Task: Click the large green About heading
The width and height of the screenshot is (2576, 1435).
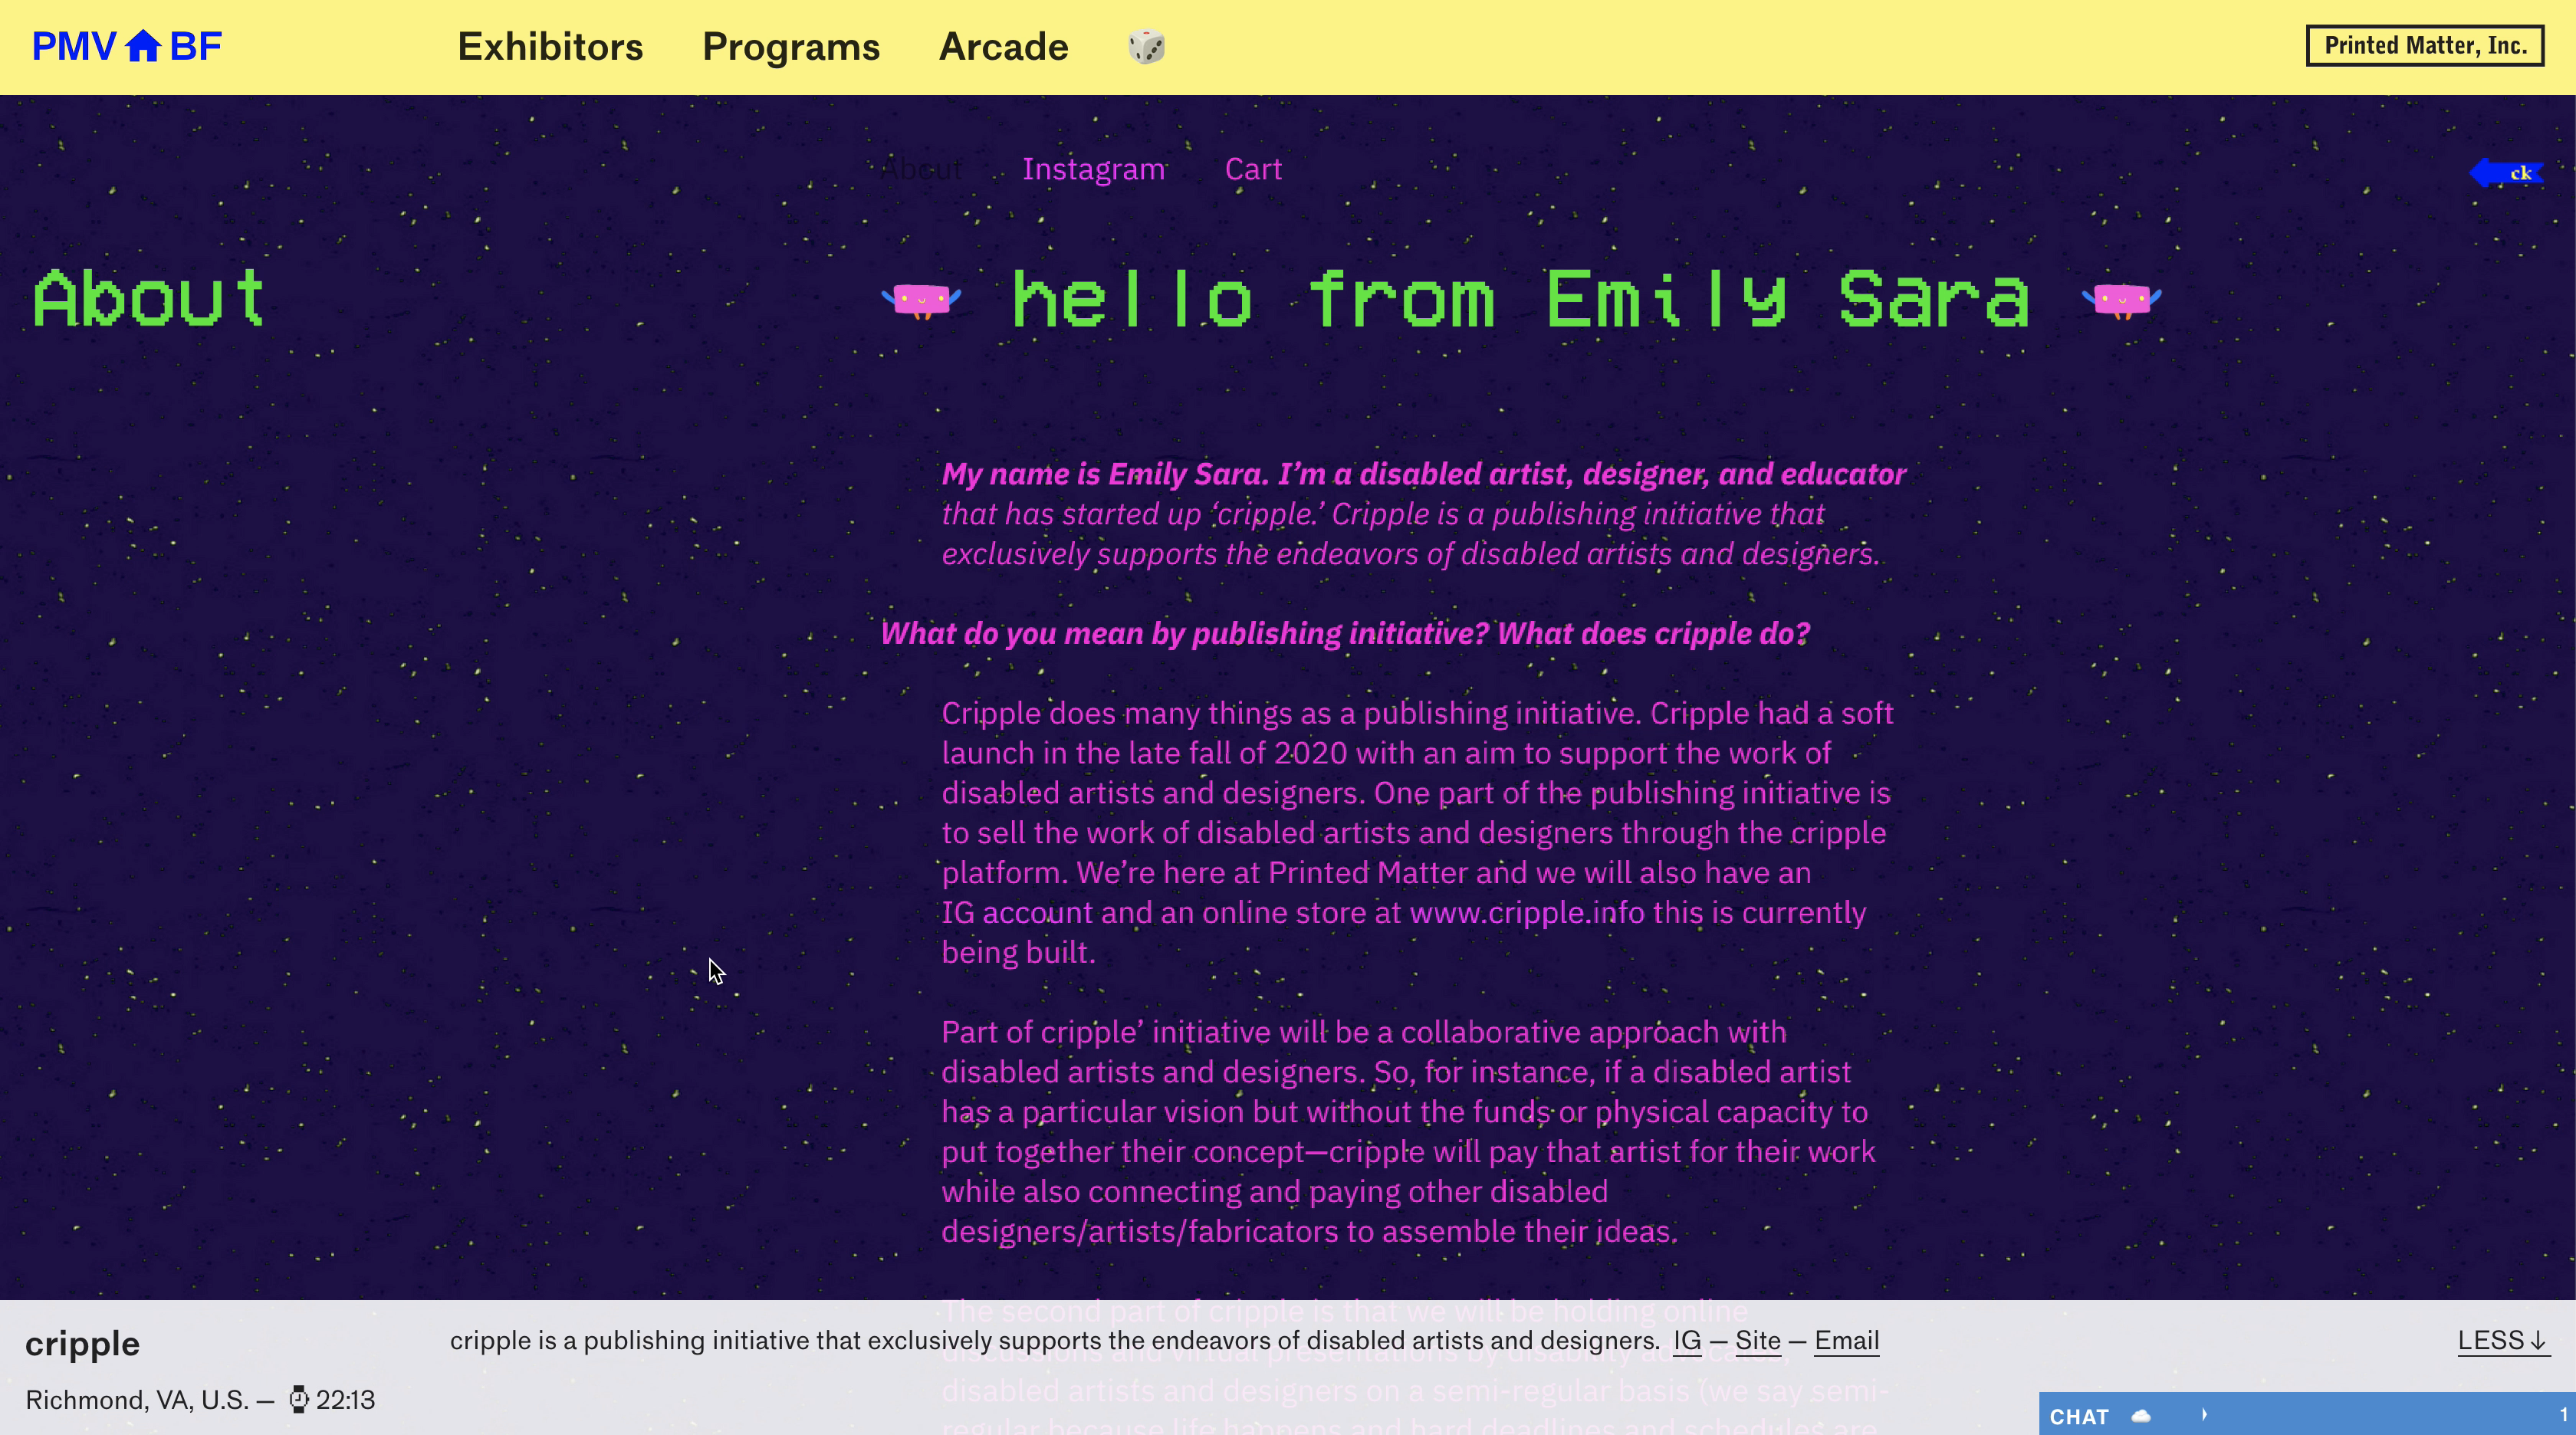Action: pos(148,298)
